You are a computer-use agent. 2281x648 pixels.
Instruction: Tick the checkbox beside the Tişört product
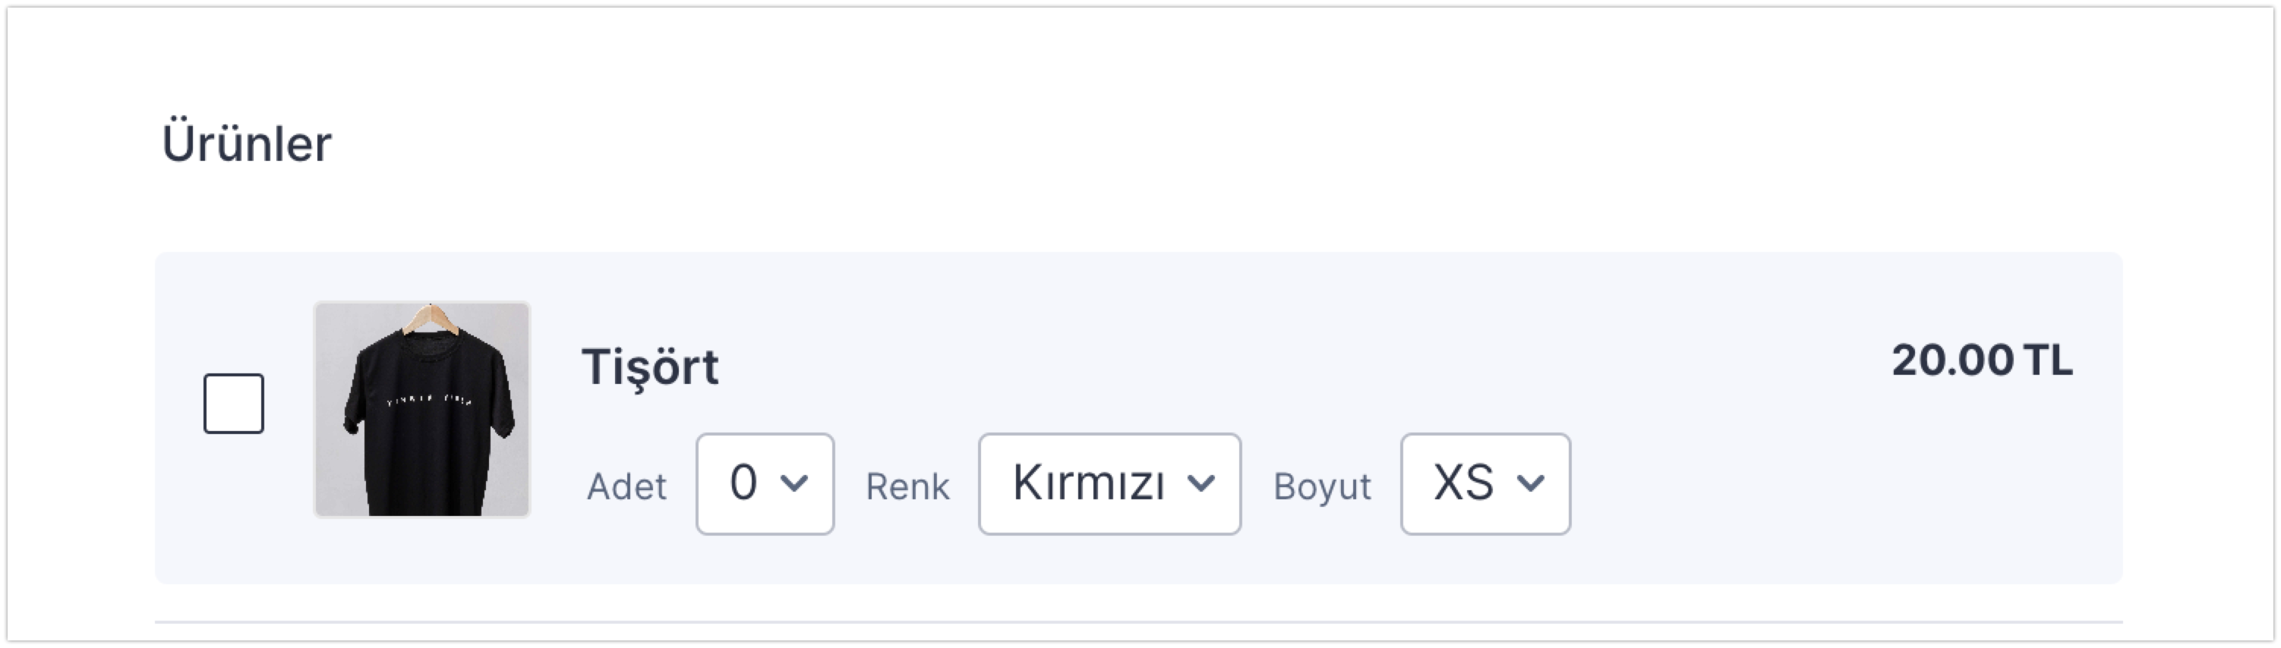tap(234, 404)
